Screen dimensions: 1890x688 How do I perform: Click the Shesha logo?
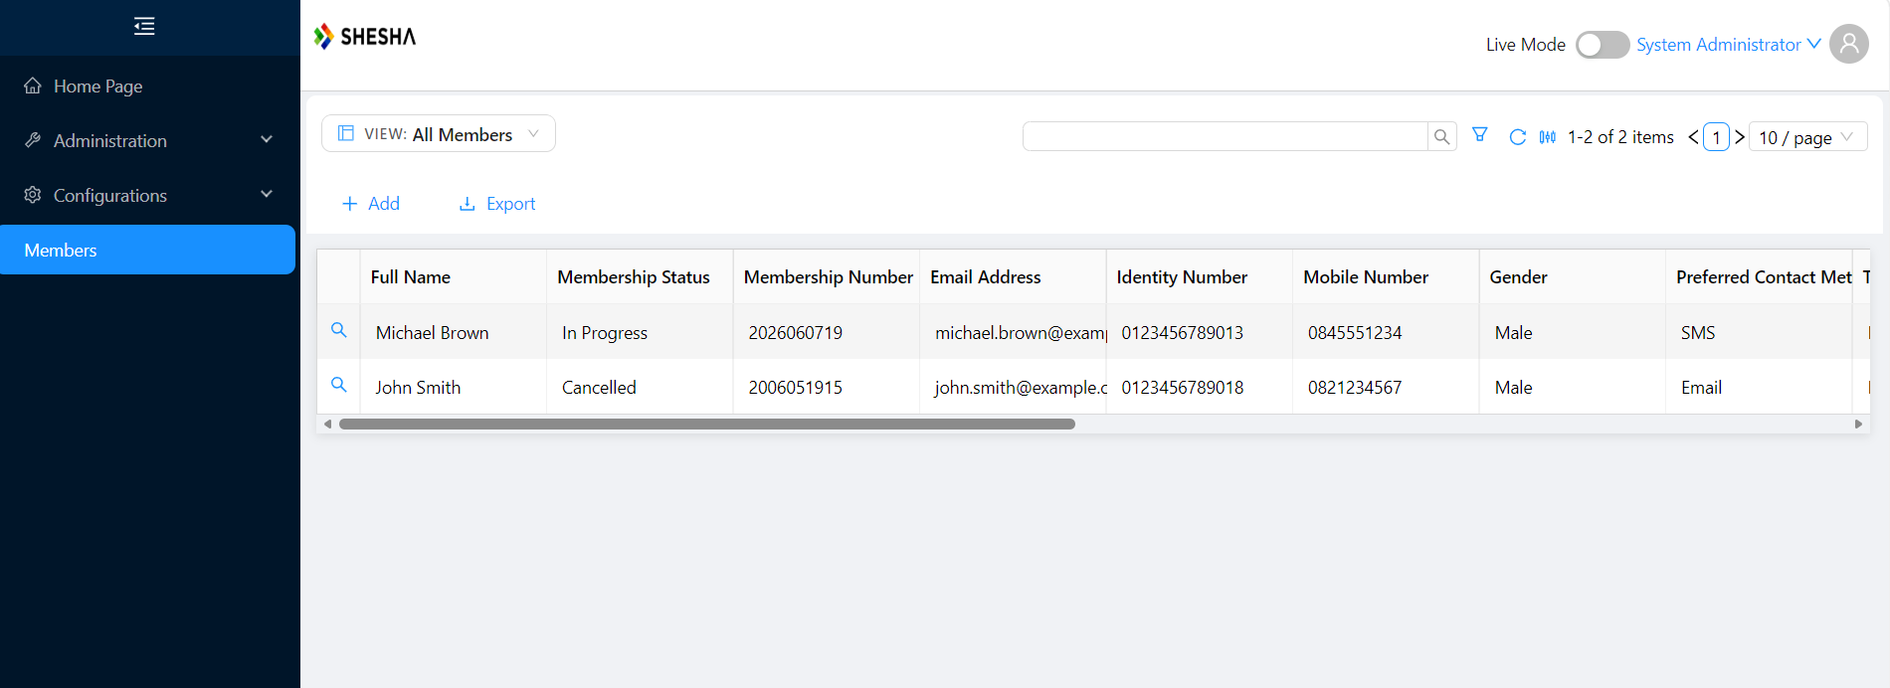[x=365, y=37]
